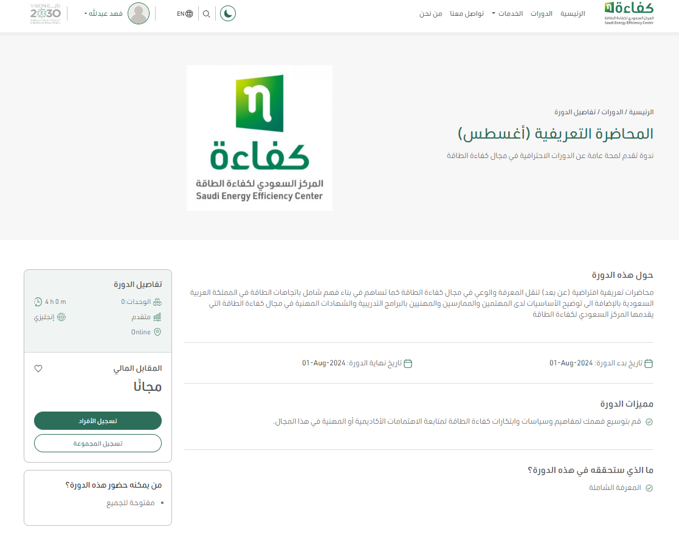The image size is (679, 538).
Task: Click the globe icon beside إنجليزي
Action: pyautogui.click(x=61, y=317)
